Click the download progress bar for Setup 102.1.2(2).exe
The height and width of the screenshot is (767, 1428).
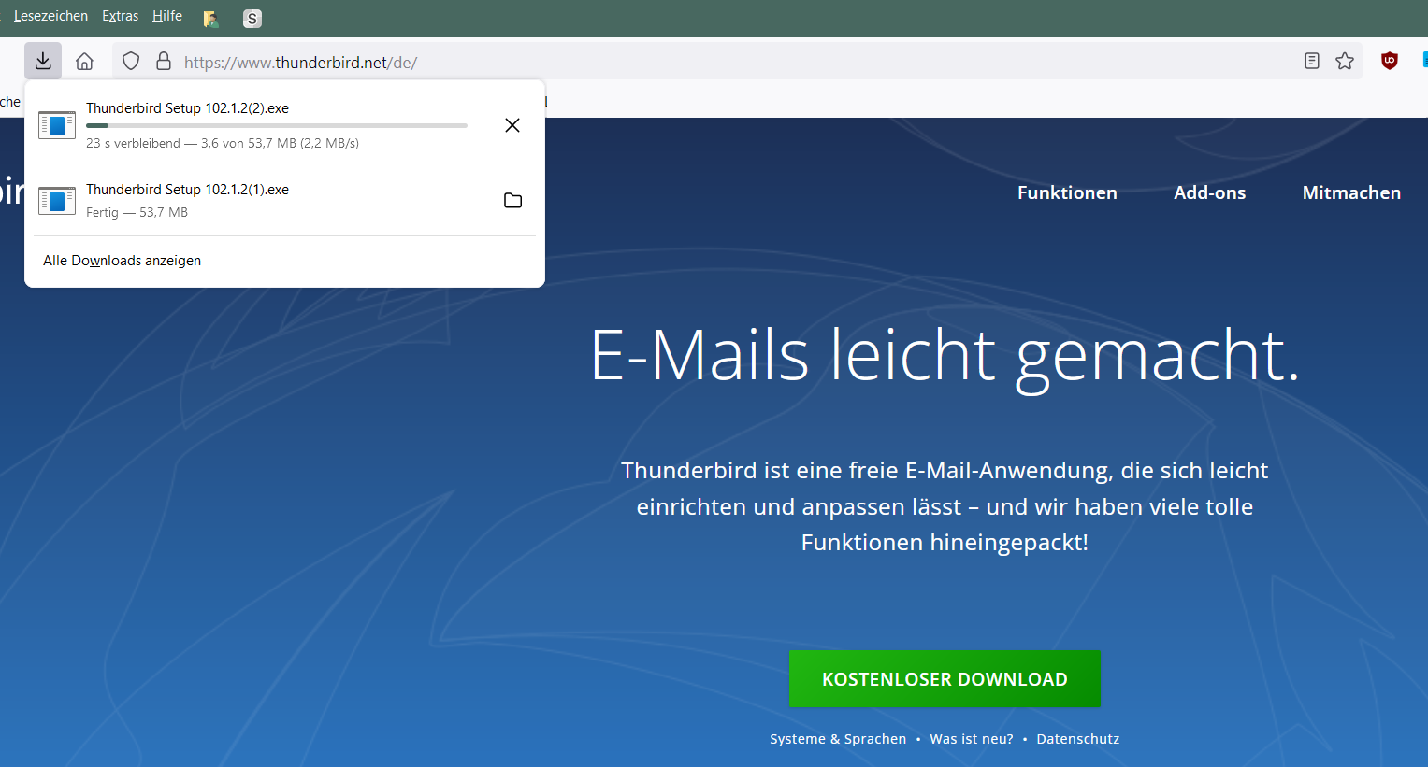pos(277,125)
